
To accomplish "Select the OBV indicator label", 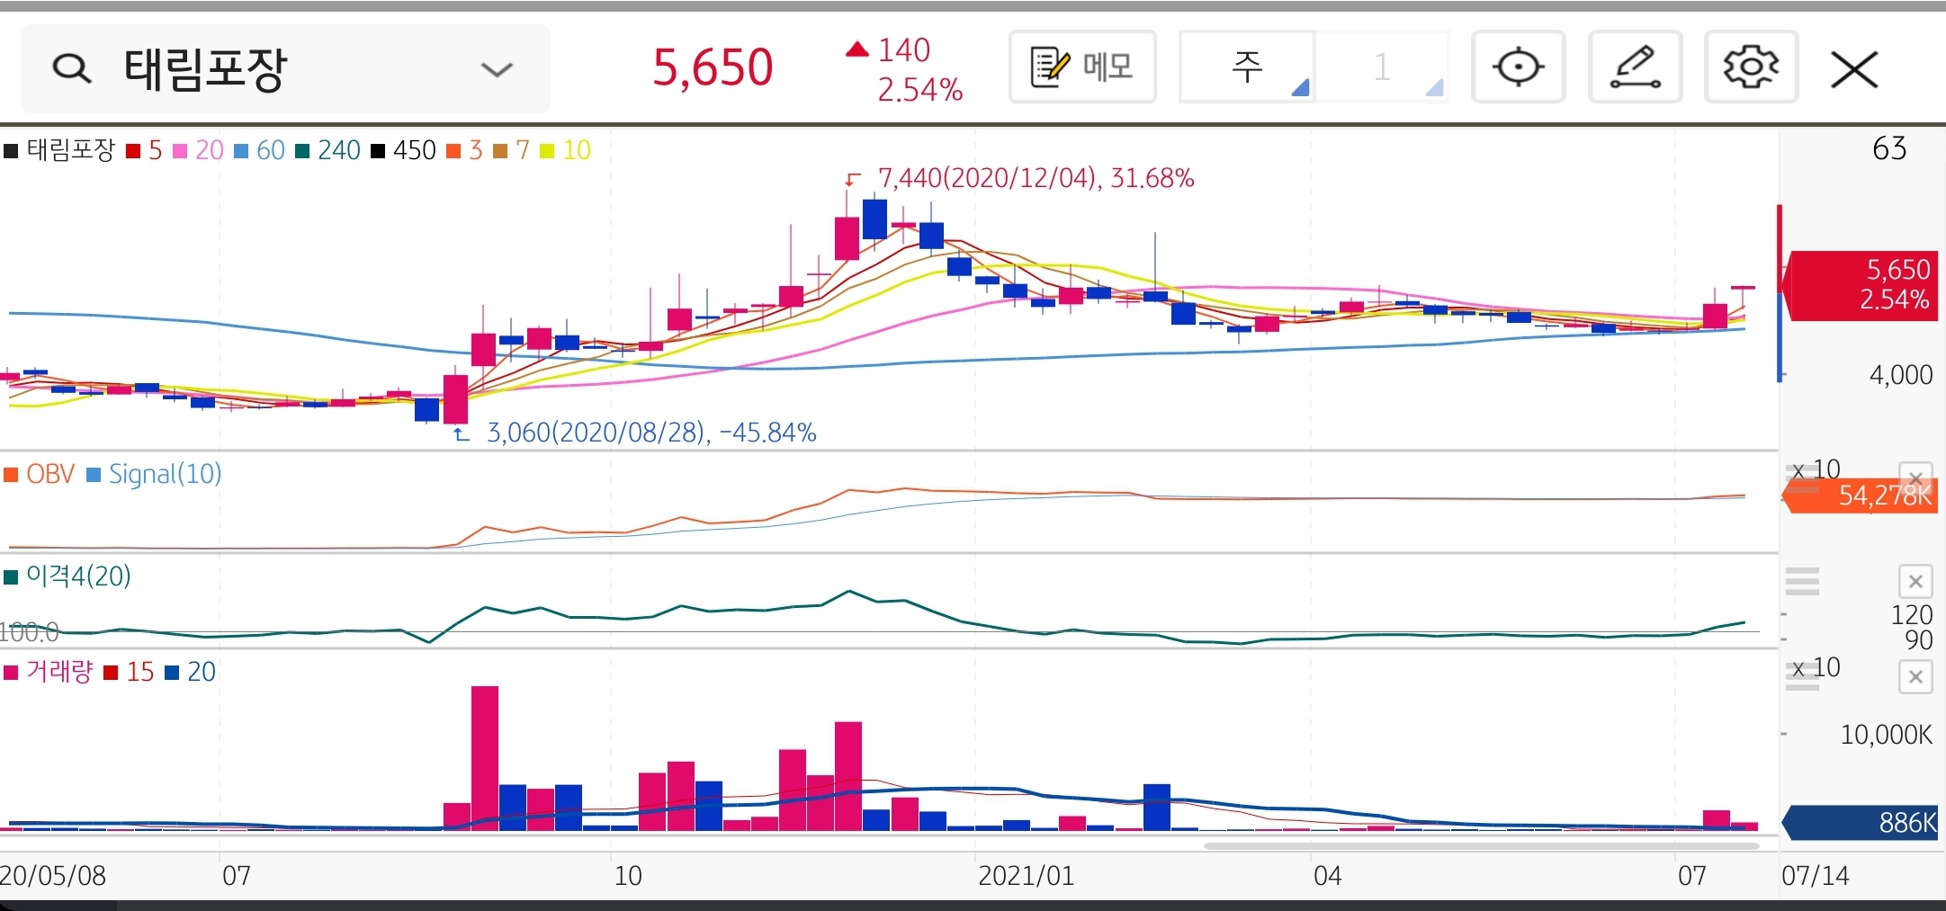I will pyautogui.click(x=40, y=474).
